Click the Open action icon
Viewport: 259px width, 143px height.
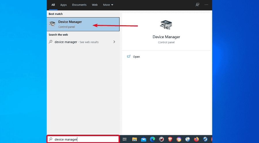129,56
